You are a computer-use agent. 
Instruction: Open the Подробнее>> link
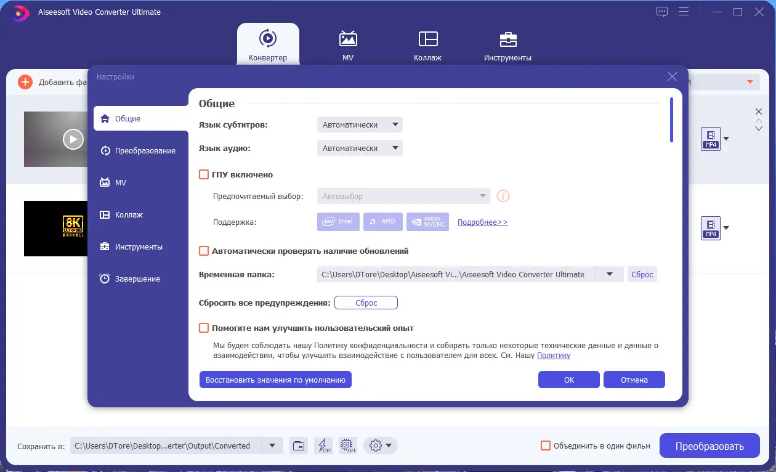[482, 222]
